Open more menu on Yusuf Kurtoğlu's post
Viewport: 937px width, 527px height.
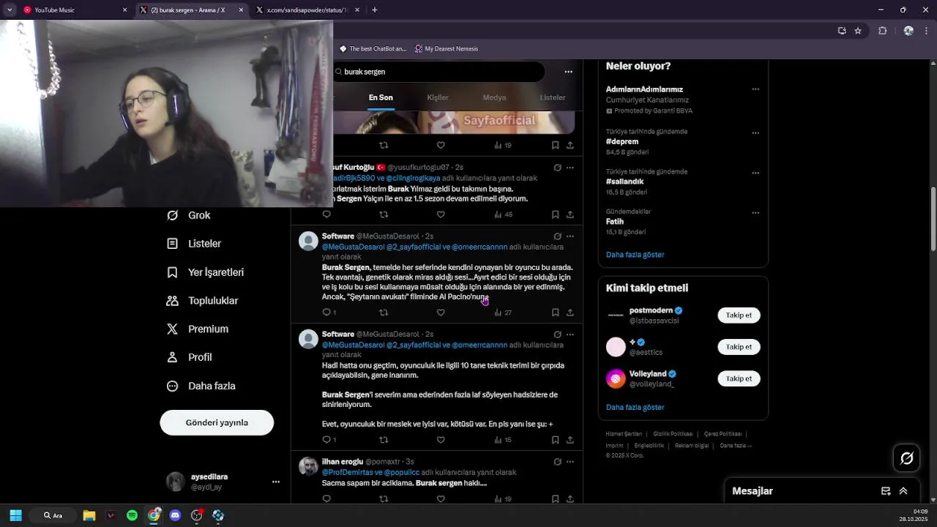pyautogui.click(x=570, y=168)
